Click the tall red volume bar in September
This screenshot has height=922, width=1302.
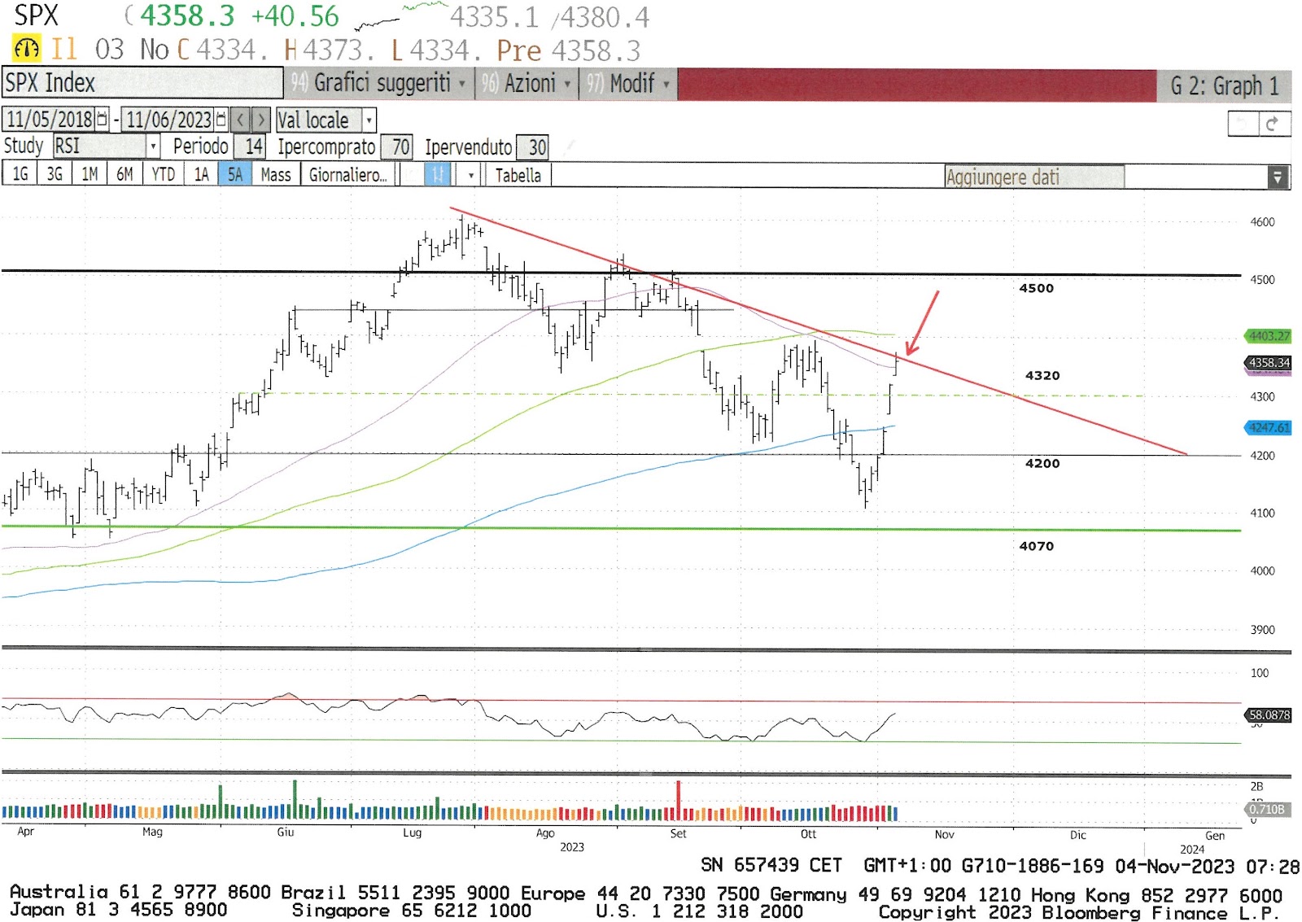678,800
